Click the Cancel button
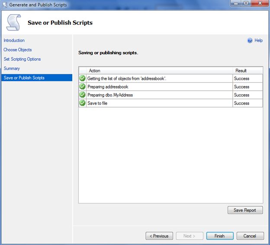 click(x=250, y=236)
